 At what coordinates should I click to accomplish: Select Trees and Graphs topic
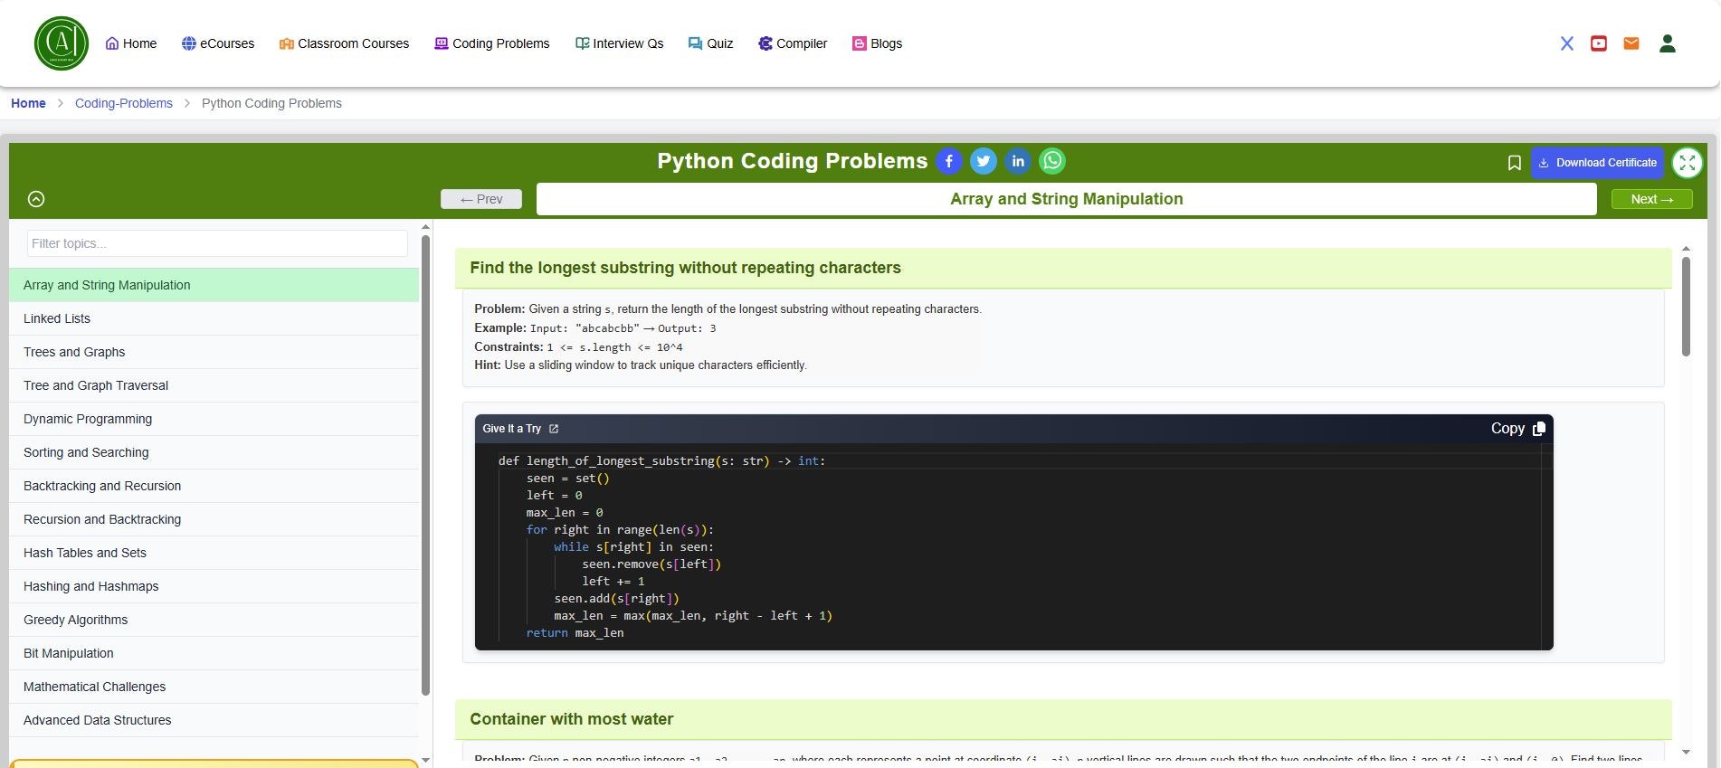pyautogui.click(x=214, y=352)
